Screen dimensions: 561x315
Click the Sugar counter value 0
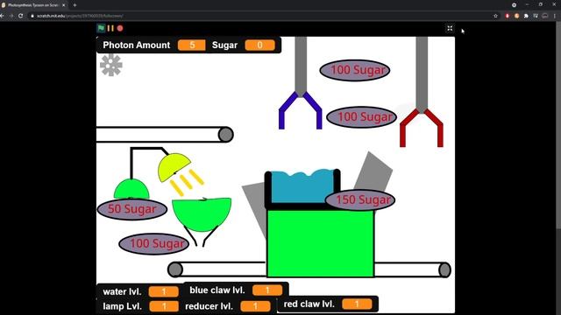coord(259,45)
